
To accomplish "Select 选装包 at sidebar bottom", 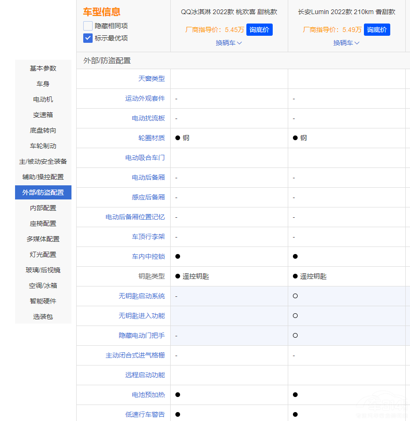I will coord(43,316).
